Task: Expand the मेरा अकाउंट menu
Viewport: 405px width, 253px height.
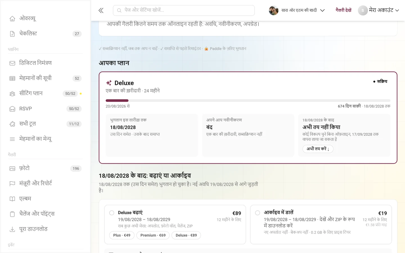Action: pos(379,10)
